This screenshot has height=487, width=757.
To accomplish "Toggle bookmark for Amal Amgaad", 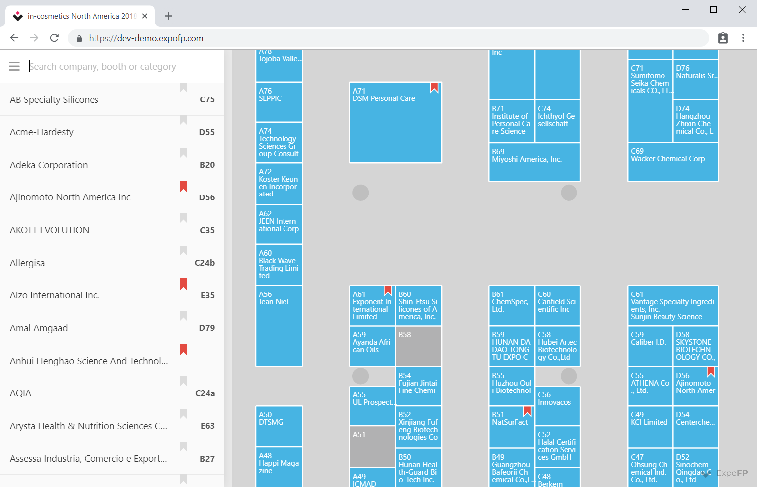I will 183,316.
